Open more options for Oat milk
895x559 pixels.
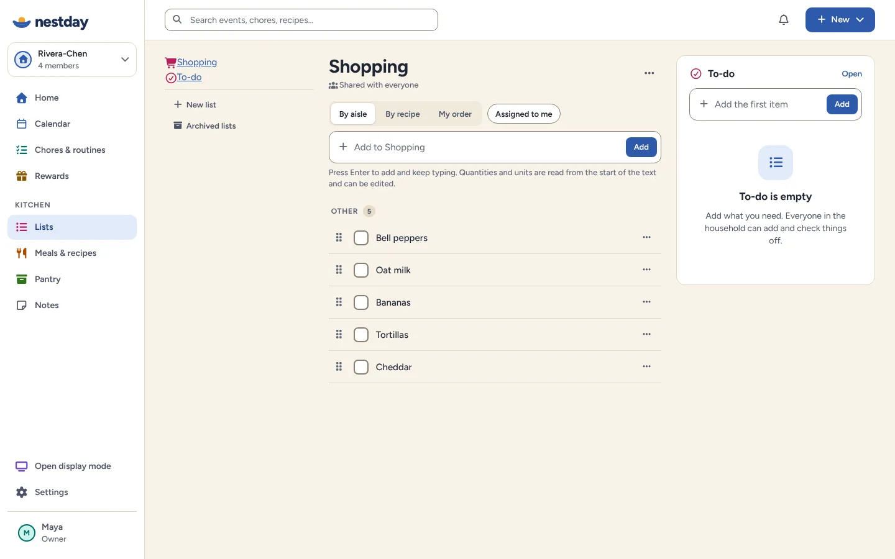[x=647, y=270]
